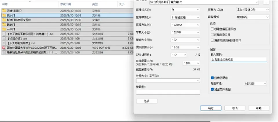Click the 取消 button
The image size is (278, 122).
coord(235,108)
